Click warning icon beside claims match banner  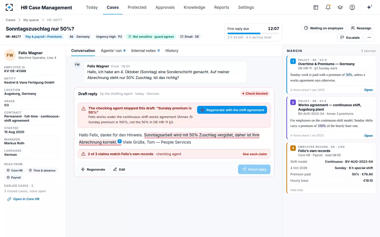pyautogui.click(x=83, y=154)
